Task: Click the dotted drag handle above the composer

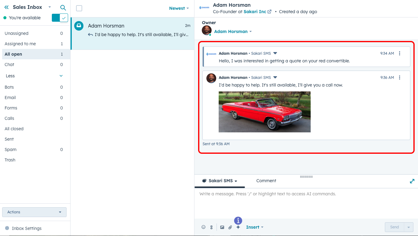Action: pyautogui.click(x=306, y=176)
